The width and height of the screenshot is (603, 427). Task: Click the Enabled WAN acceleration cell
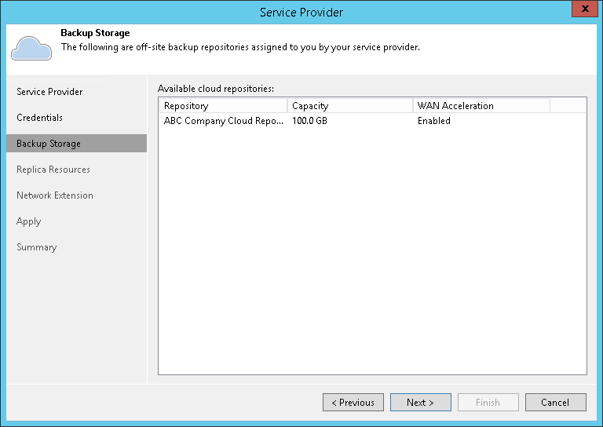tap(433, 121)
